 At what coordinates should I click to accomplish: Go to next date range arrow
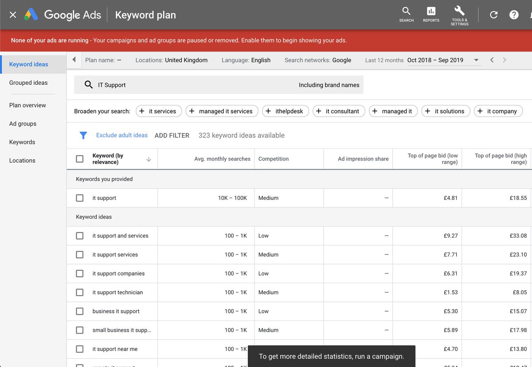click(x=505, y=60)
